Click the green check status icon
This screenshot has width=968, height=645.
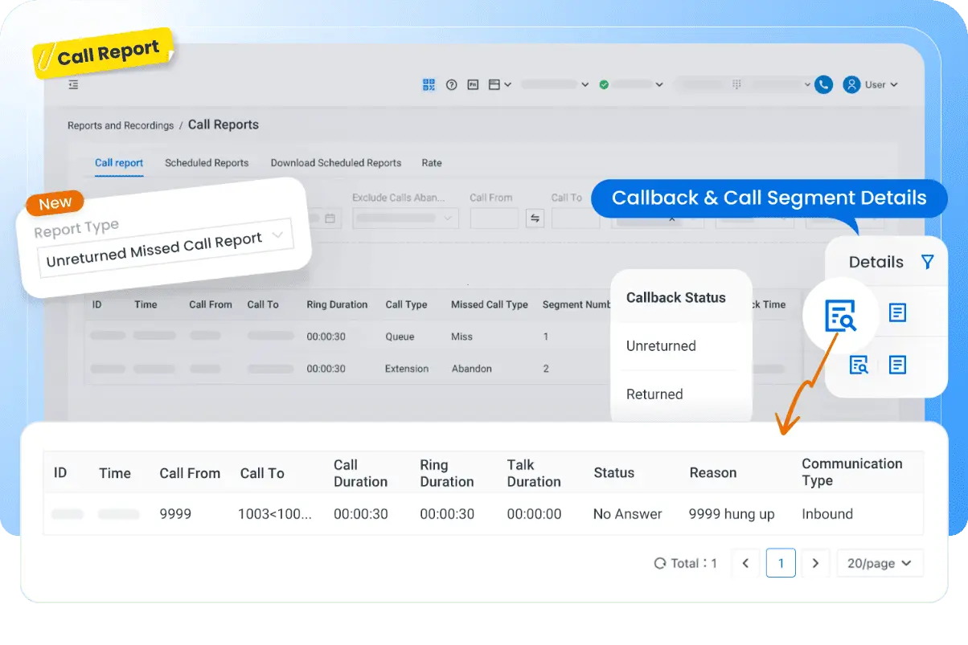(x=604, y=84)
